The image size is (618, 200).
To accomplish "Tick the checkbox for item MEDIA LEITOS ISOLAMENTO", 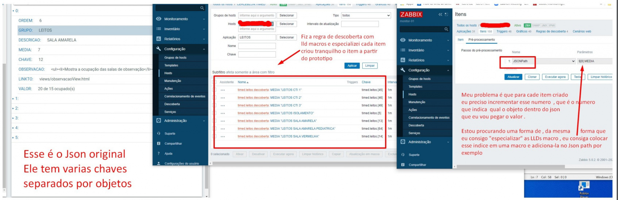I will click(x=214, y=113).
